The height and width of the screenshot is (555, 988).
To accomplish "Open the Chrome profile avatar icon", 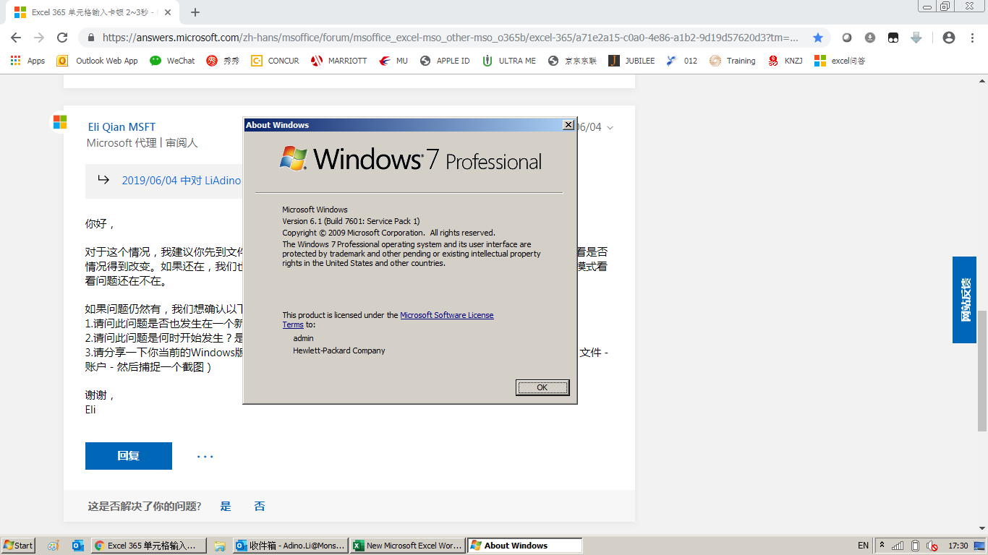I will tap(949, 38).
